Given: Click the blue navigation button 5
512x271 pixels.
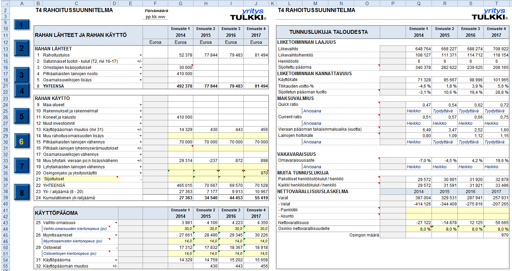Looking at the screenshot, I should pos(22,116).
